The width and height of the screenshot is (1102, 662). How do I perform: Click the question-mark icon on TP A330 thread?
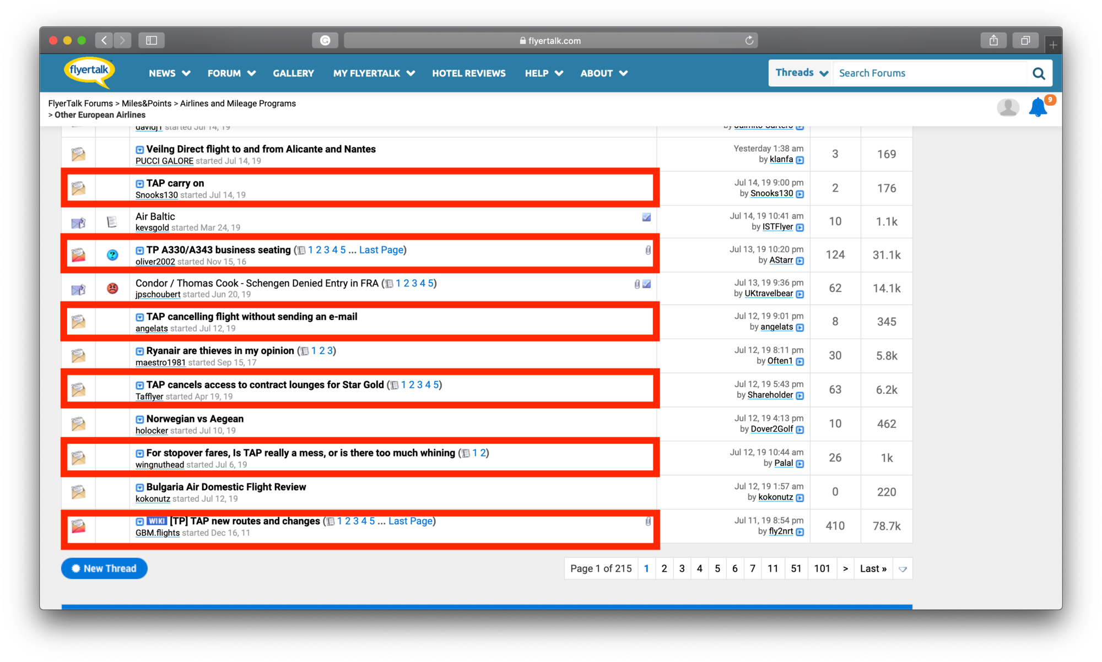point(112,255)
